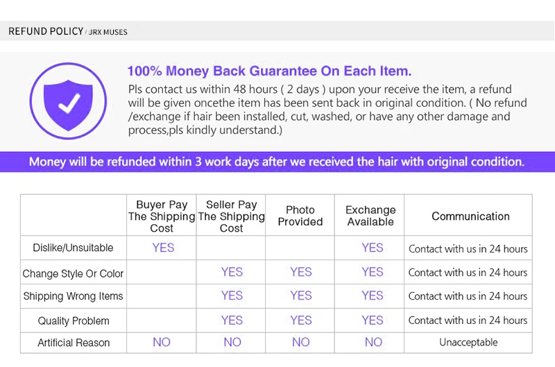This screenshot has width=555, height=367.
Task: Click the Photo Provided column header
Action: pos(300,216)
